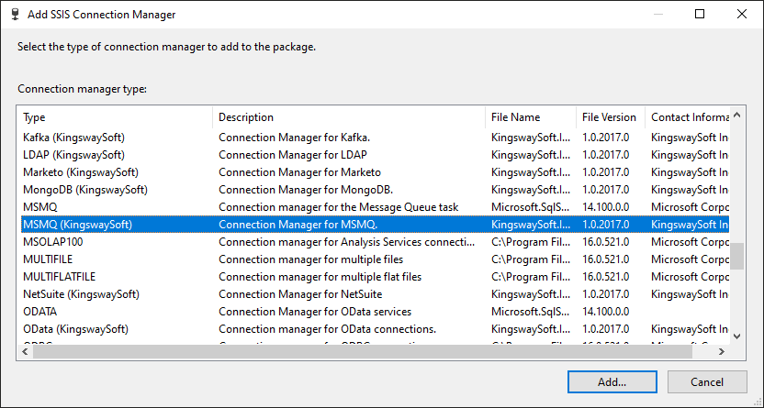Click KingswaySoft In contact in LDAP row
The height and width of the screenshot is (408, 764).
690,155
